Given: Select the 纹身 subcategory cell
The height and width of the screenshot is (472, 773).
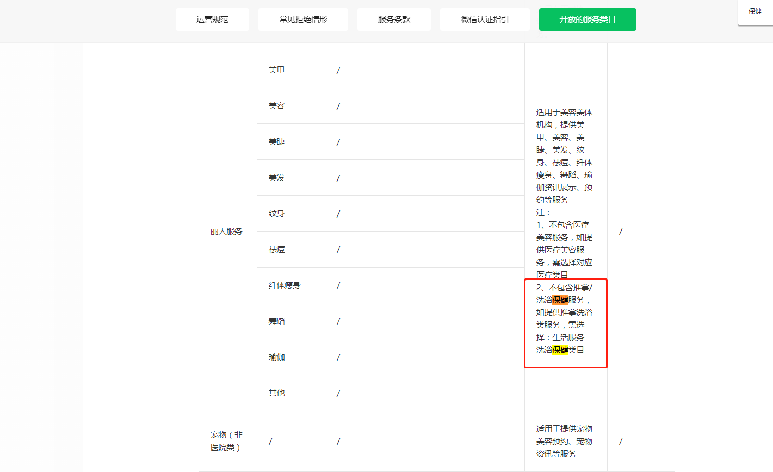Looking at the screenshot, I should coord(291,214).
